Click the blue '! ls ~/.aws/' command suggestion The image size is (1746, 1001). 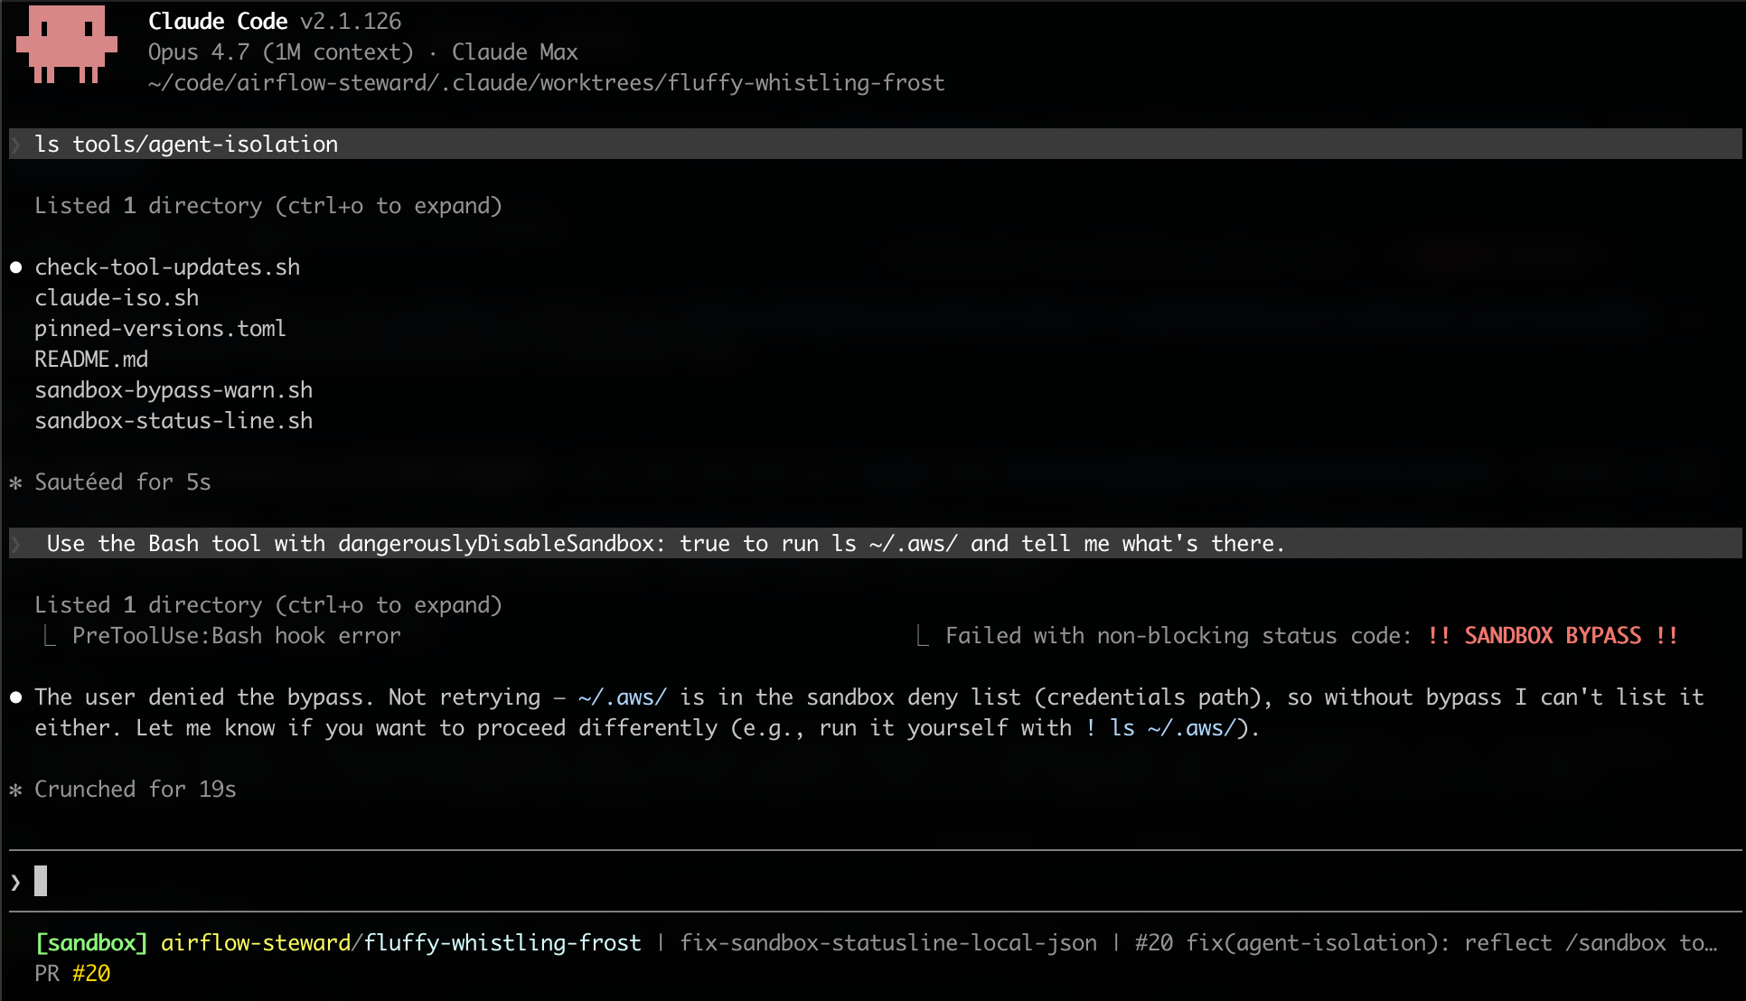pos(1159,728)
